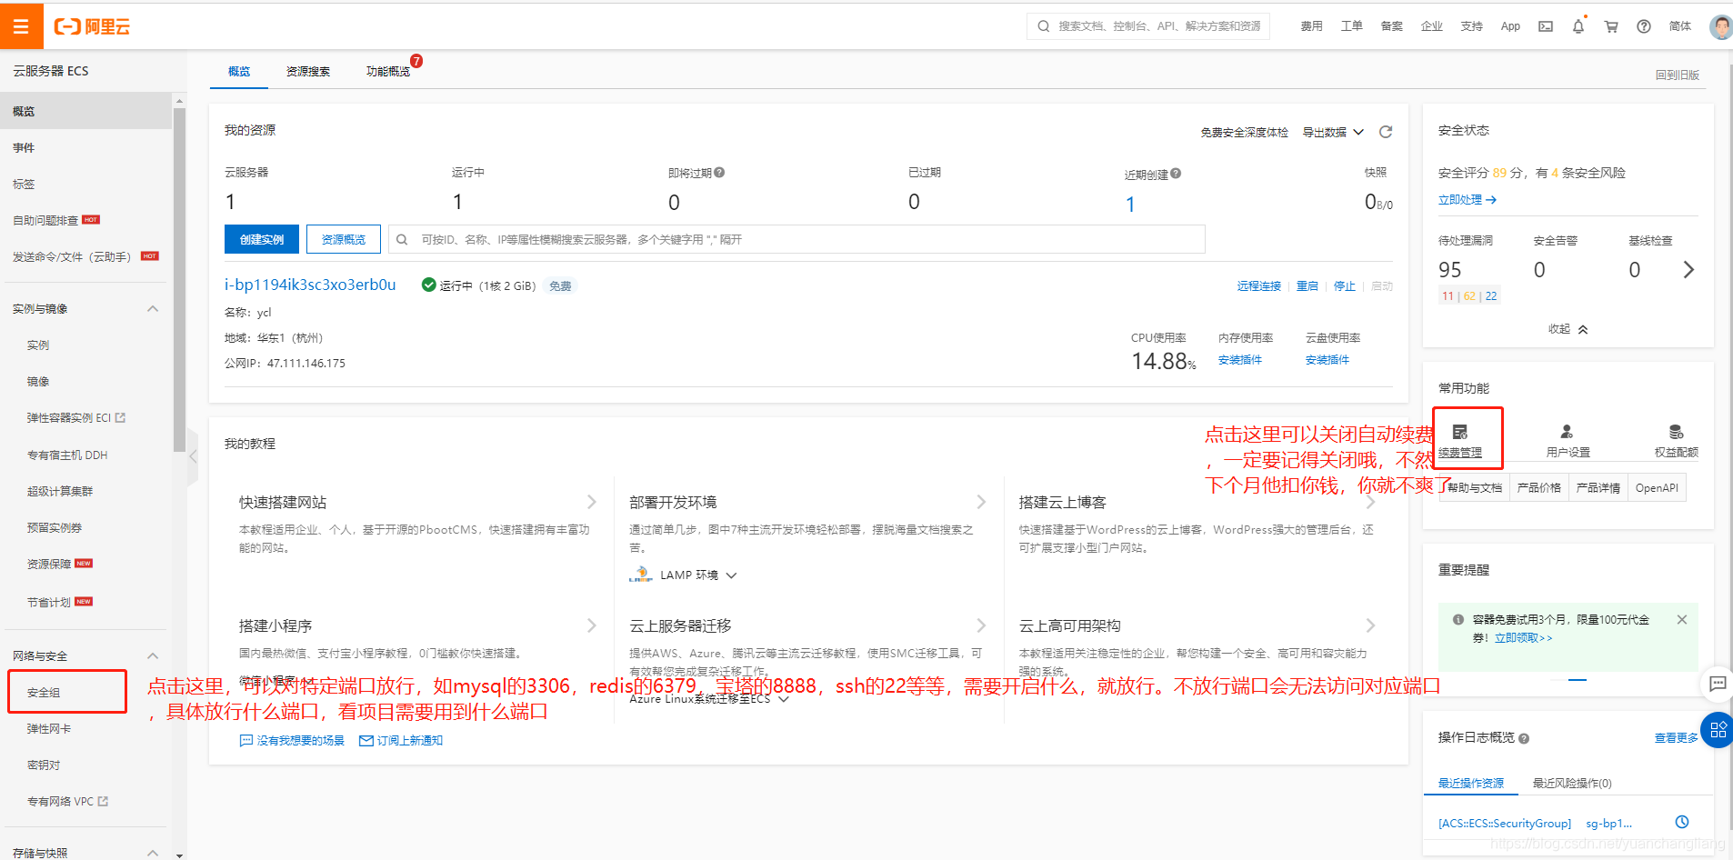Refresh 我的资源 with the refresh icon
The height and width of the screenshot is (860, 1733).
point(1385,131)
